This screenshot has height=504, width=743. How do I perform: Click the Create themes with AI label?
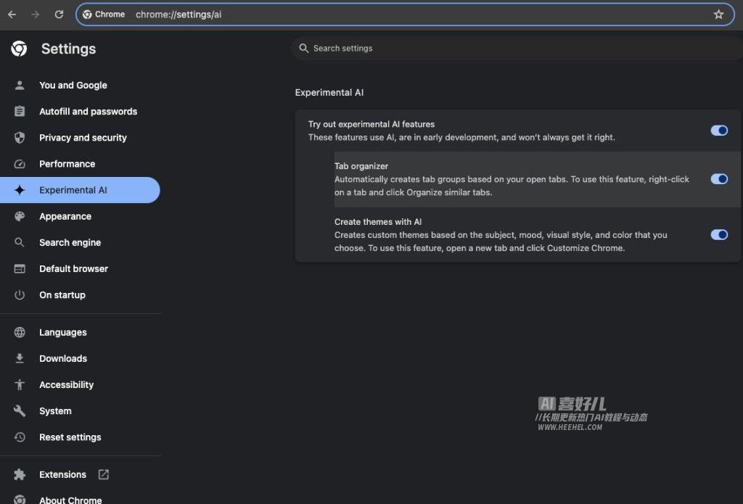coord(378,222)
